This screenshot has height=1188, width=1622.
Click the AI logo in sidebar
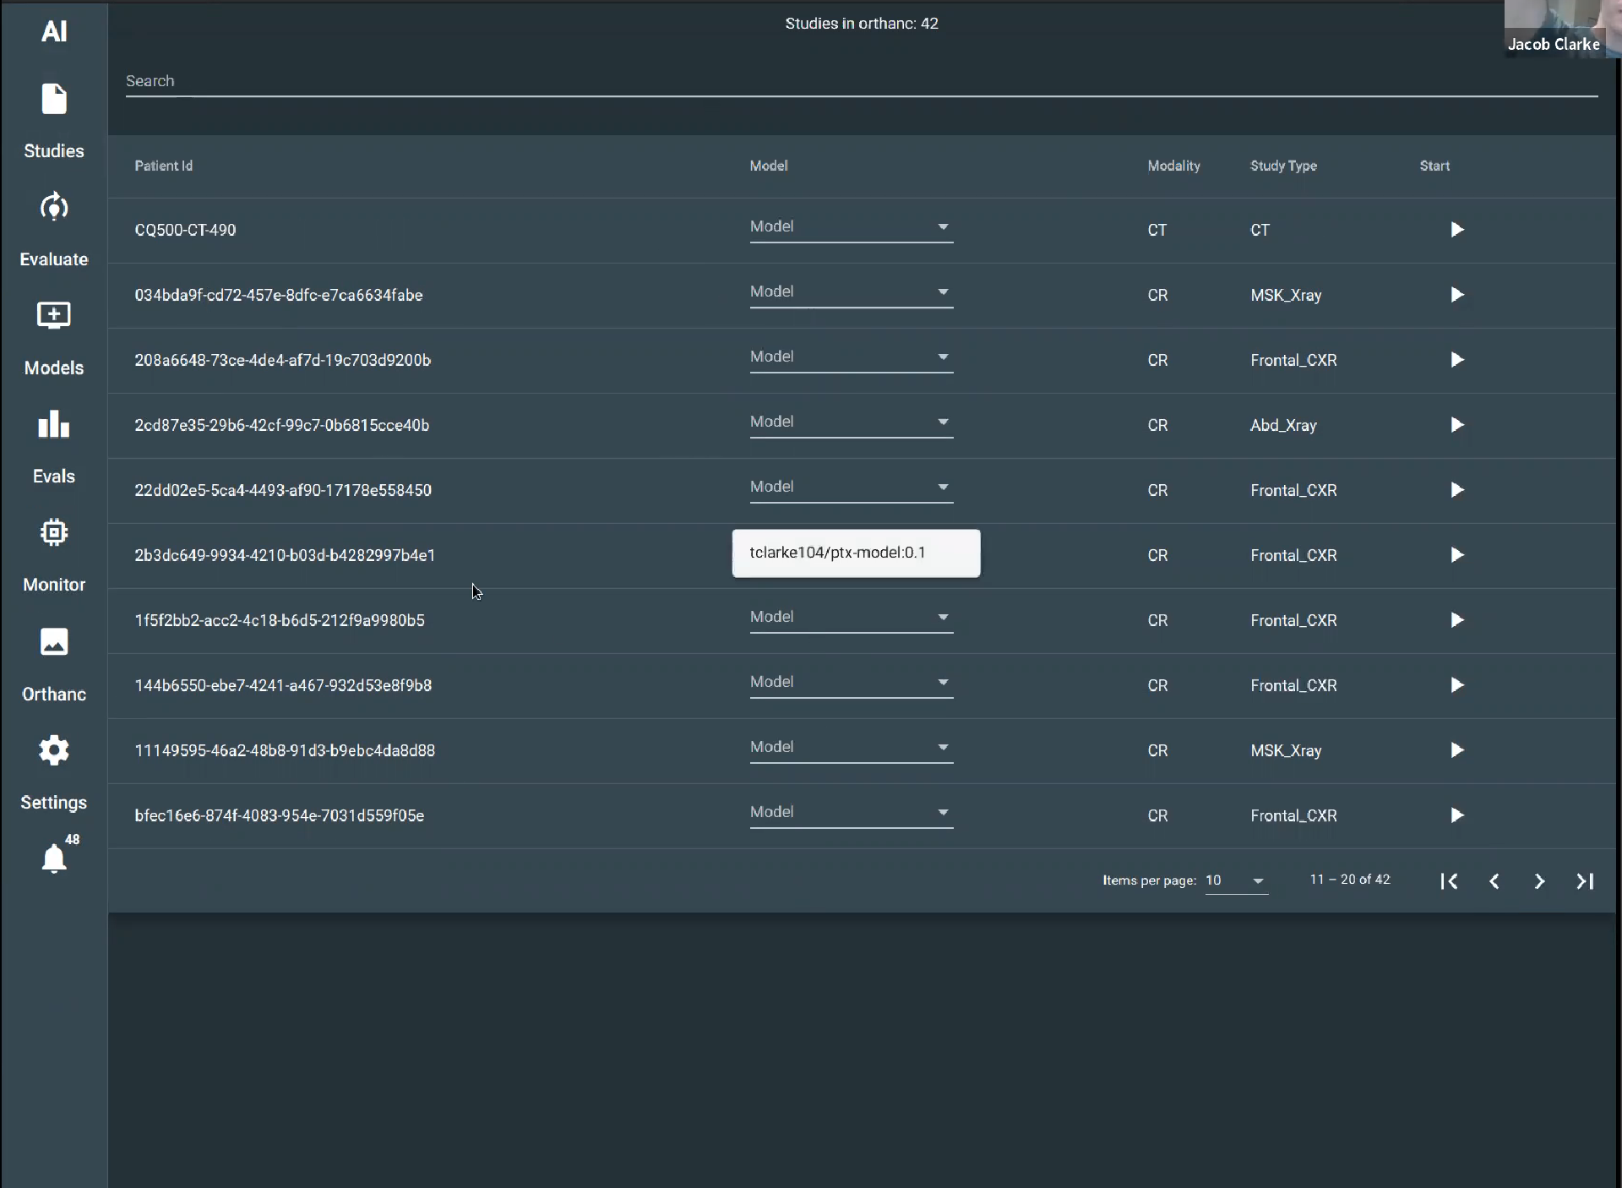coord(54,31)
